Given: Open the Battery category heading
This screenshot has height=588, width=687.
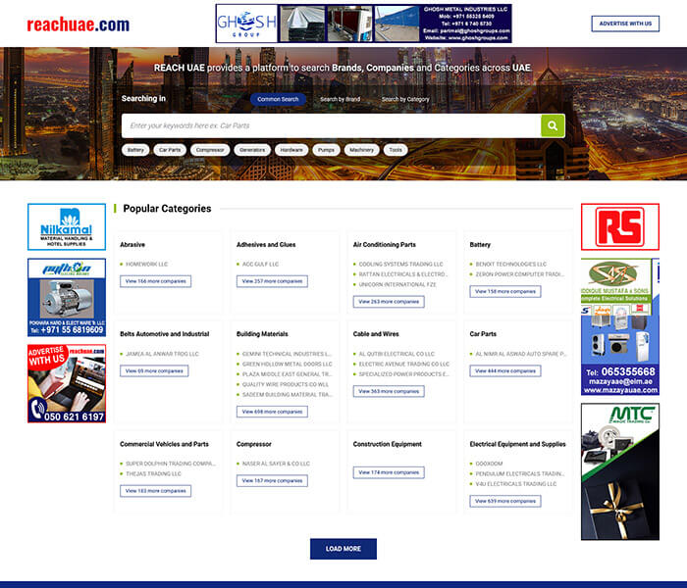Looking at the screenshot, I should click(x=480, y=245).
